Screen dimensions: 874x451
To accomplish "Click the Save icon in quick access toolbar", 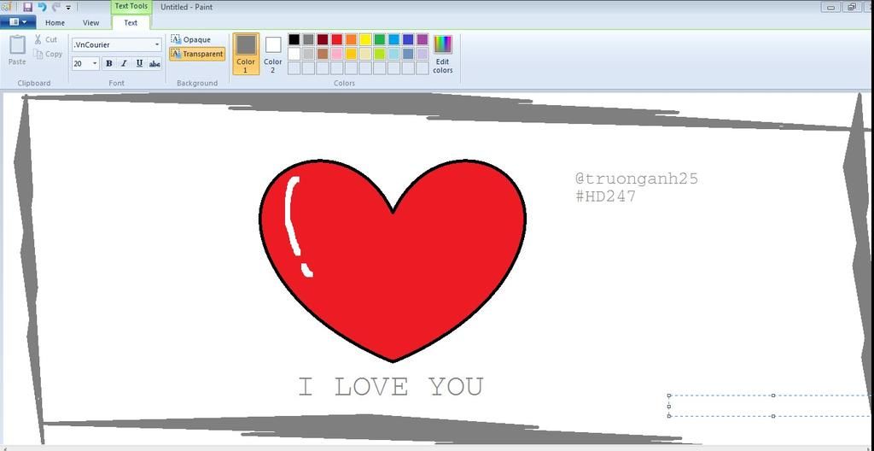I will [27, 7].
